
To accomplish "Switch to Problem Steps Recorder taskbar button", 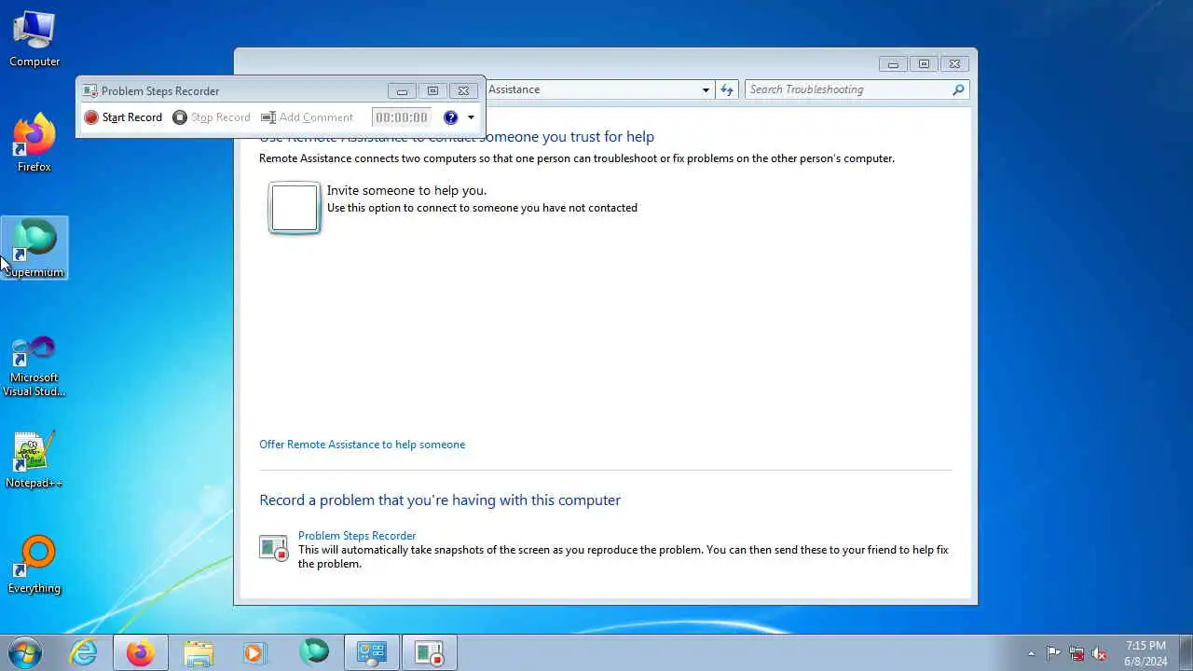I will tap(430, 652).
